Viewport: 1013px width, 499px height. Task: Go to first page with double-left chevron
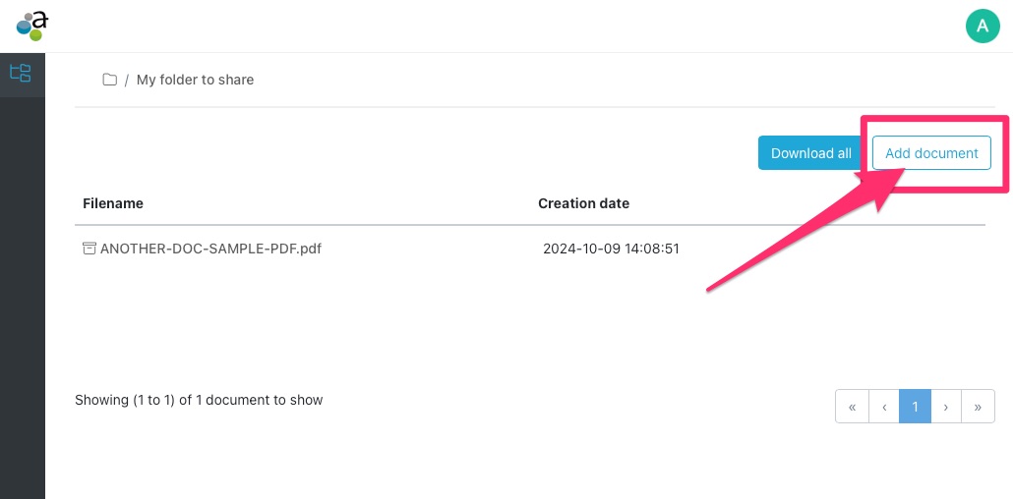click(x=852, y=407)
